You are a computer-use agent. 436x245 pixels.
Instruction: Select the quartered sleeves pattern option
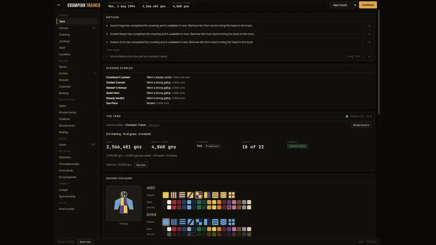point(199,222)
